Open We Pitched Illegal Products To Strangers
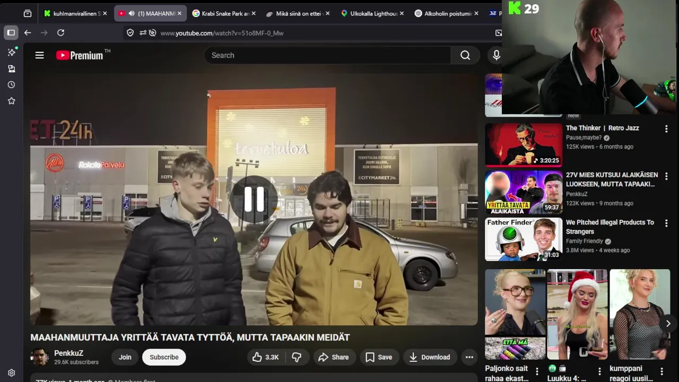 coord(610,227)
